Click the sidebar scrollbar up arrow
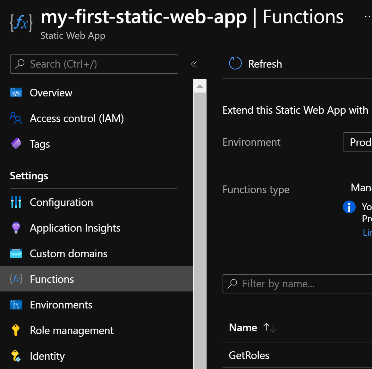This screenshot has height=369, width=372. click(x=200, y=86)
